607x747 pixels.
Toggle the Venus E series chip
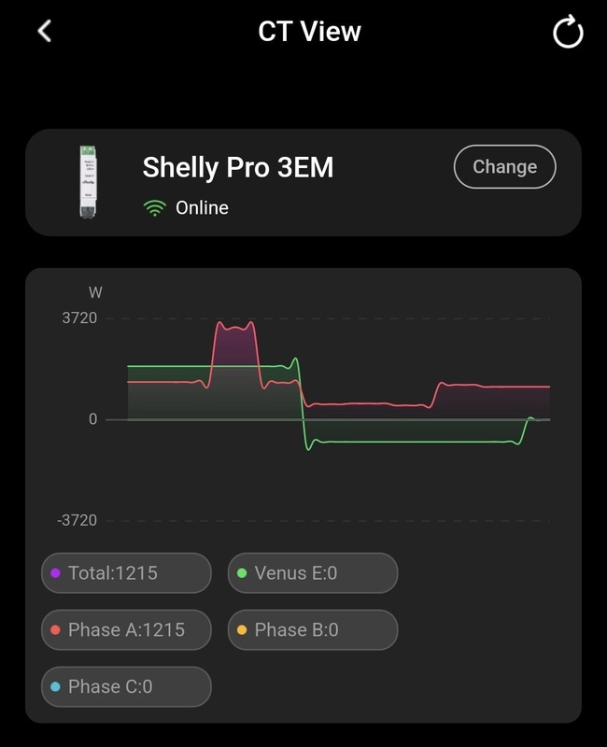click(x=313, y=572)
